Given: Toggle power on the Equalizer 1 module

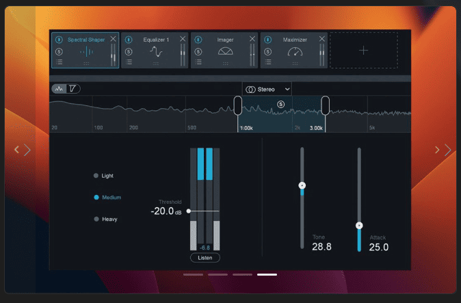Looking at the screenshot, I should point(129,40).
